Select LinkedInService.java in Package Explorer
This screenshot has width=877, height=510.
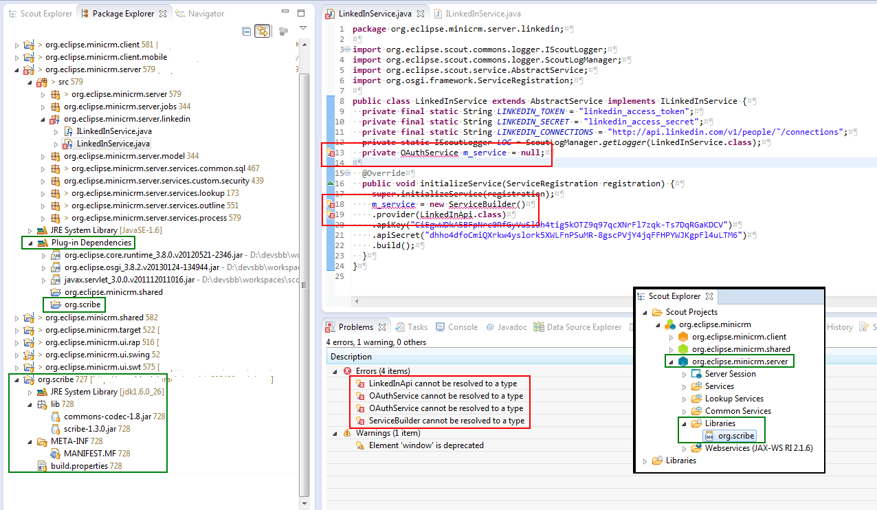[x=113, y=144]
